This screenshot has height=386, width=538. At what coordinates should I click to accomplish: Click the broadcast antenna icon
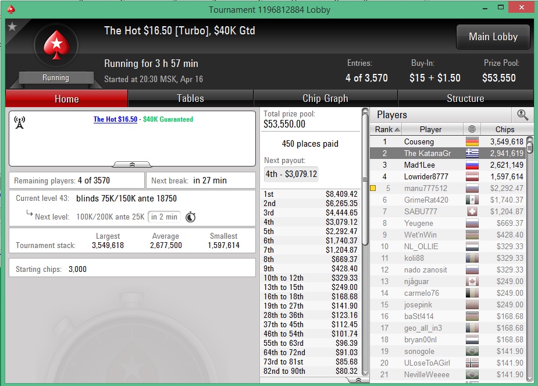coord(20,123)
